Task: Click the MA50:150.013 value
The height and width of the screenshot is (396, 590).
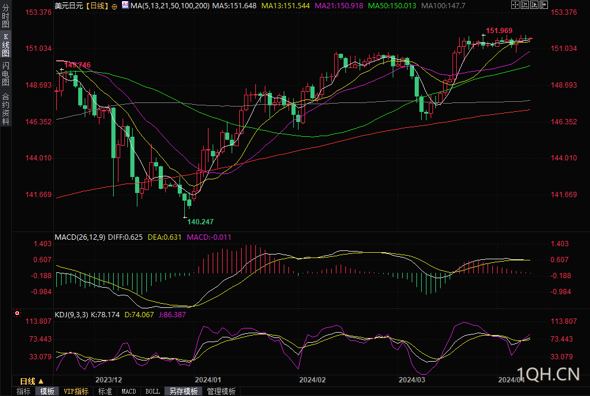Action: [392, 6]
